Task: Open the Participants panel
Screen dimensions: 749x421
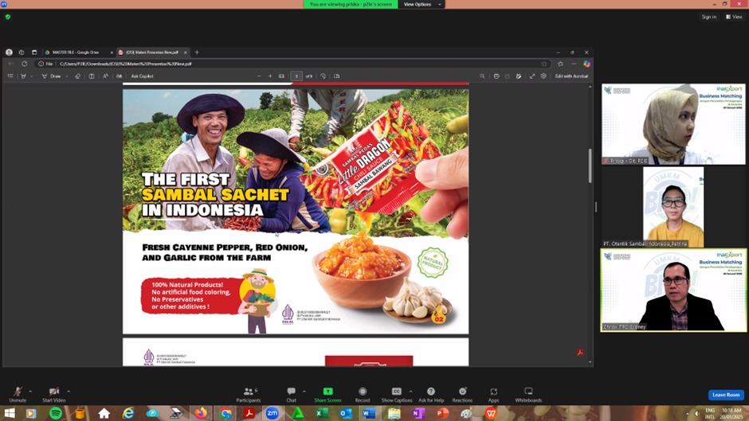Action: pyautogui.click(x=249, y=394)
